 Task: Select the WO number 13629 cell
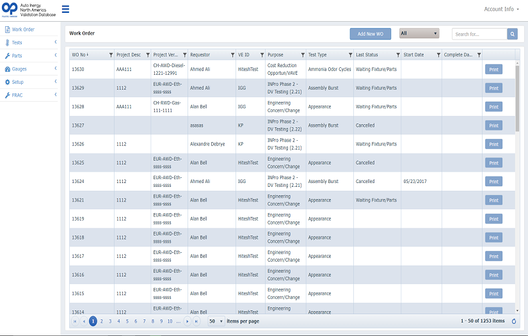(x=92, y=88)
